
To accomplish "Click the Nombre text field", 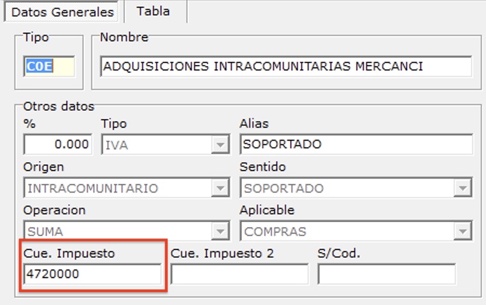I will (286, 67).
